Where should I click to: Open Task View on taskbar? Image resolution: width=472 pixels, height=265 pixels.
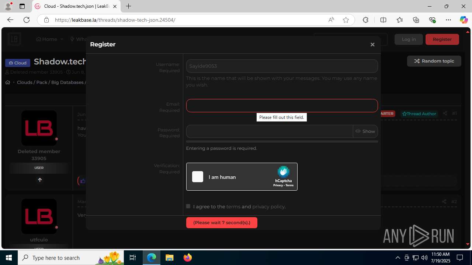(133, 258)
